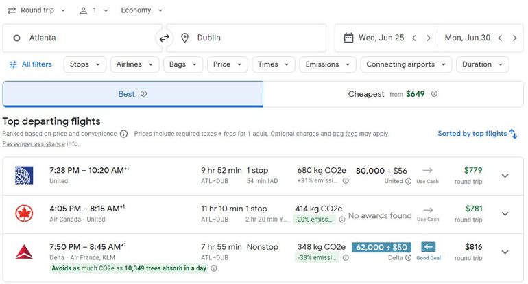528x284 pixels.
Task: Advance the departure date to next day
Action: (x=429, y=38)
